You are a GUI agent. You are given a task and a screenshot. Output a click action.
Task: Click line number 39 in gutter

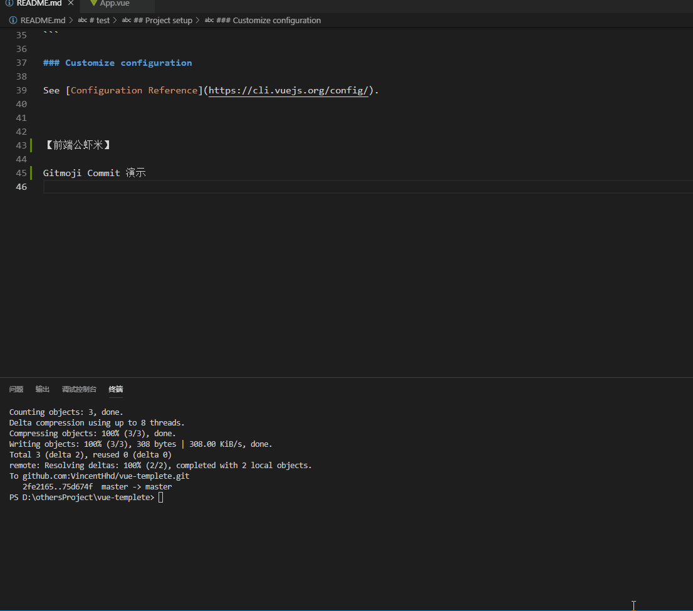click(21, 90)
